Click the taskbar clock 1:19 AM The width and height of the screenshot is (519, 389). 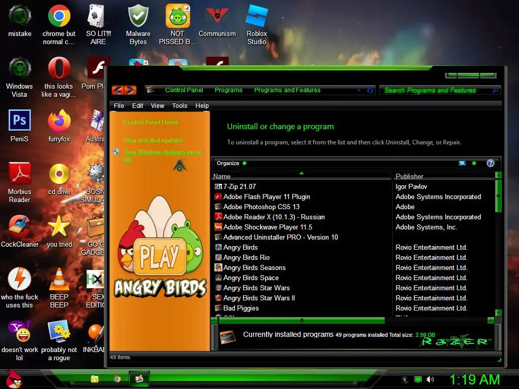point(474,380)
